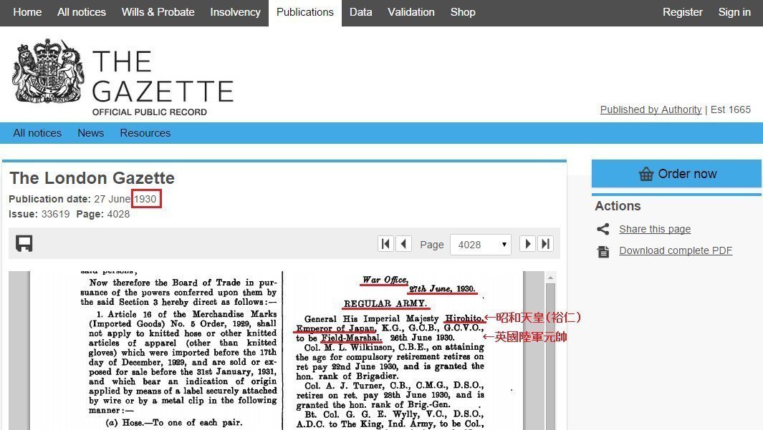The image size is (763, 430).
Task: Go to previous page arrow button
Action: 403,243
